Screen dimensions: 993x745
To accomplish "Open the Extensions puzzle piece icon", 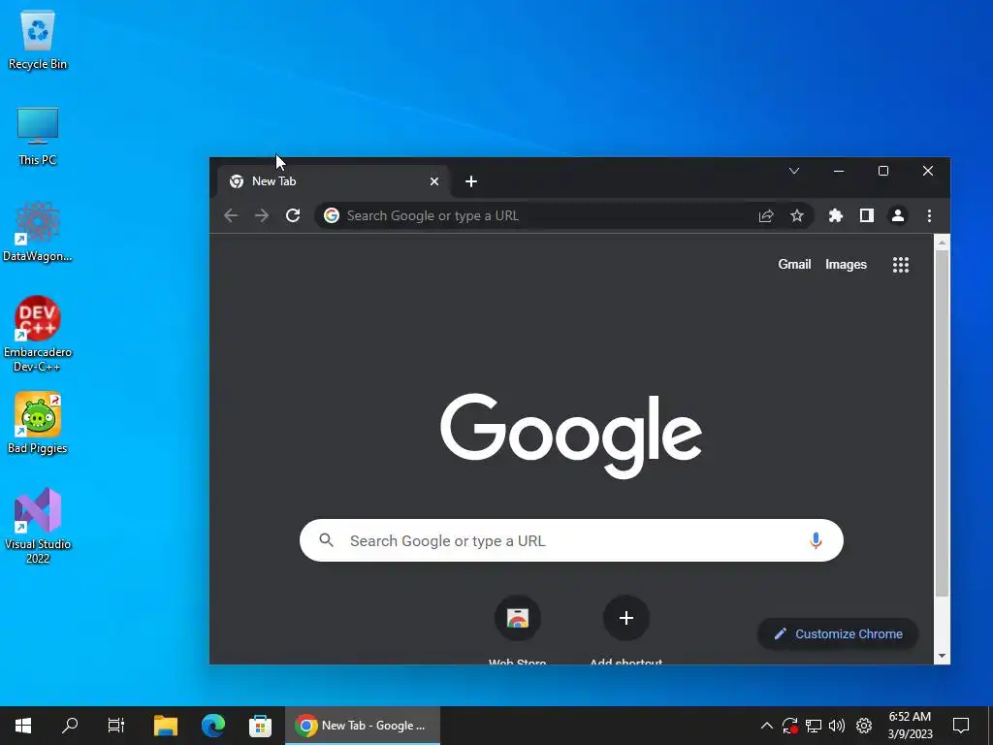I will (x=836, y=215).
